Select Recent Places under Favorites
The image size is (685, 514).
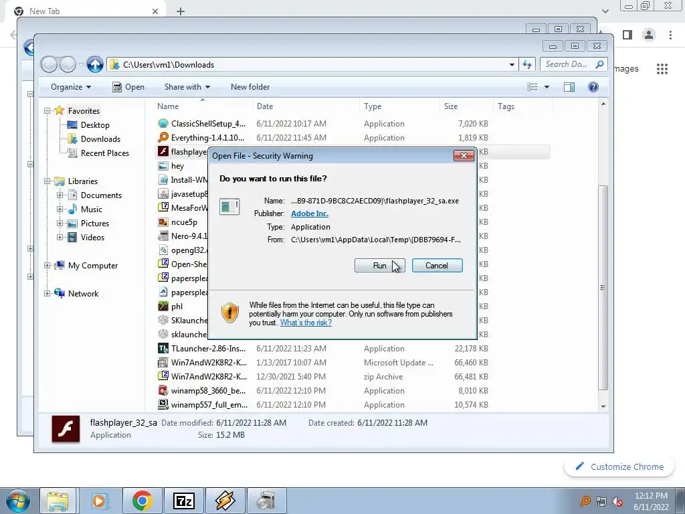pos(105,153)
